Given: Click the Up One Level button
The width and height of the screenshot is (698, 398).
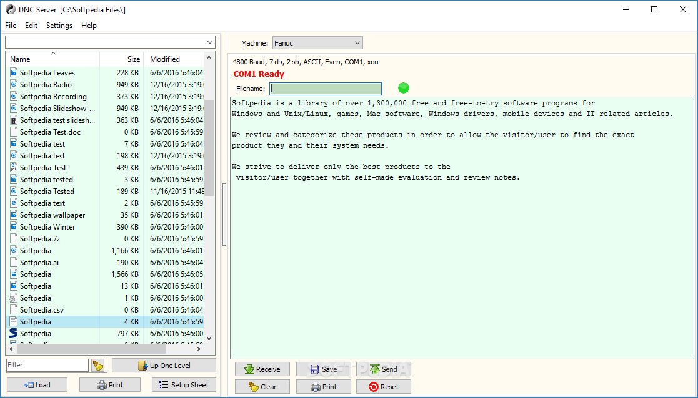Looking at the screenshot, I should click(x=164, y=366).
